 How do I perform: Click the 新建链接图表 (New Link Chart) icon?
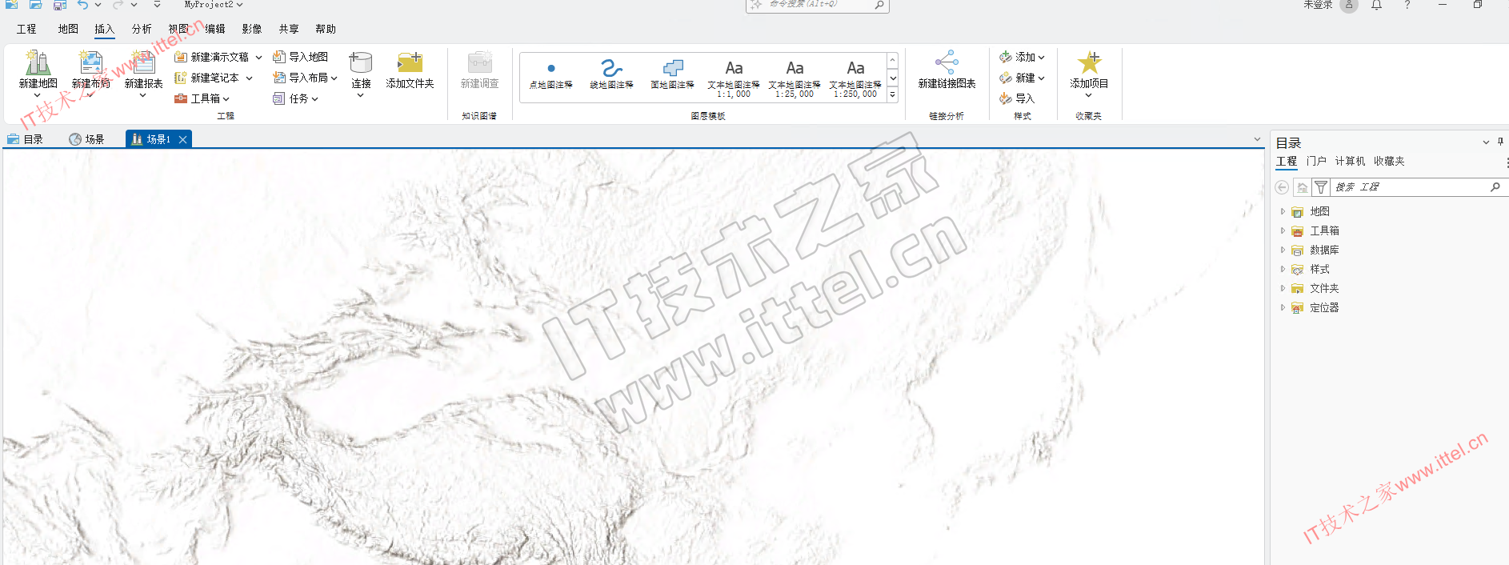(947, 62)
